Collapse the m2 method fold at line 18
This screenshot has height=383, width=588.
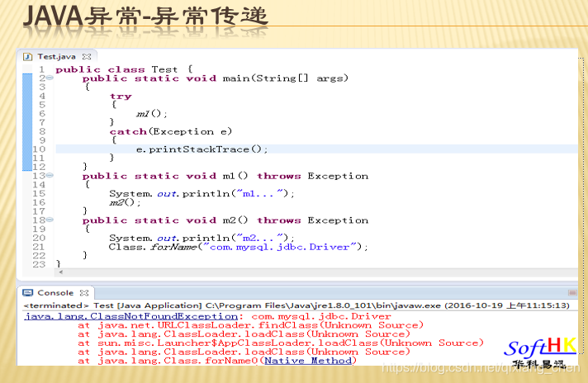coord(50,220)
